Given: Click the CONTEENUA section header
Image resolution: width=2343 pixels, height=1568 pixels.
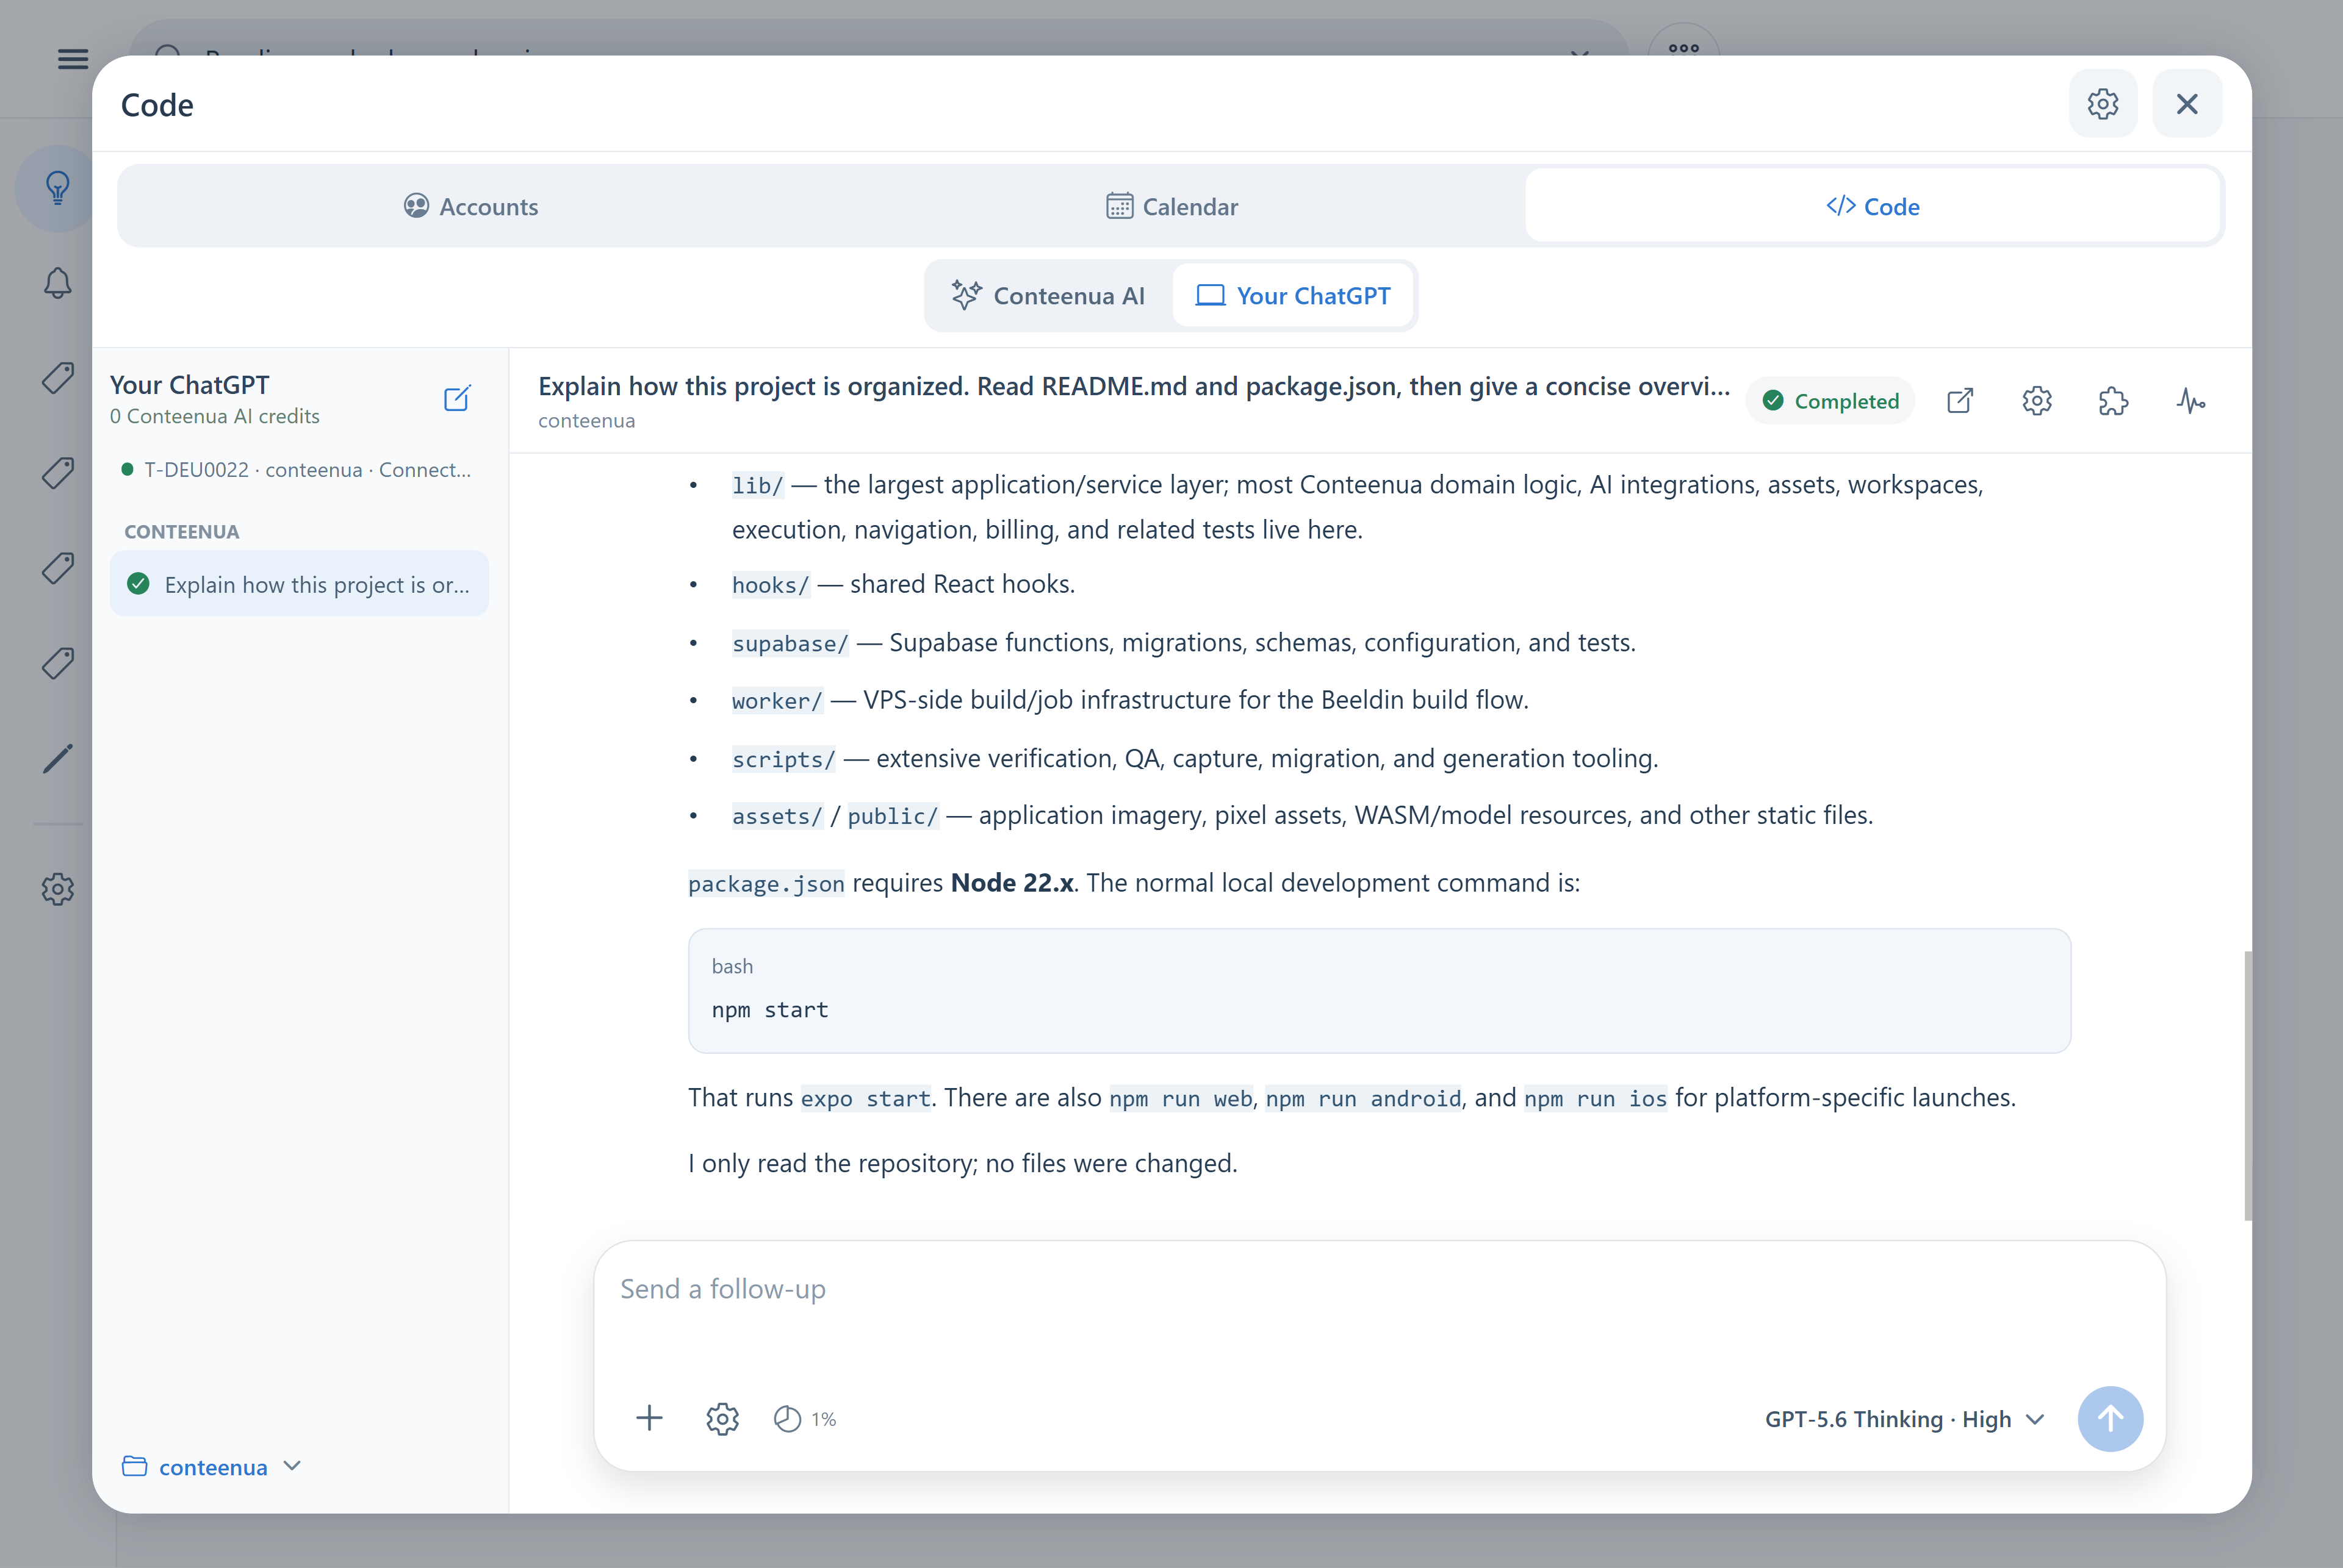Looking at the screenshot, I should 181,531.
